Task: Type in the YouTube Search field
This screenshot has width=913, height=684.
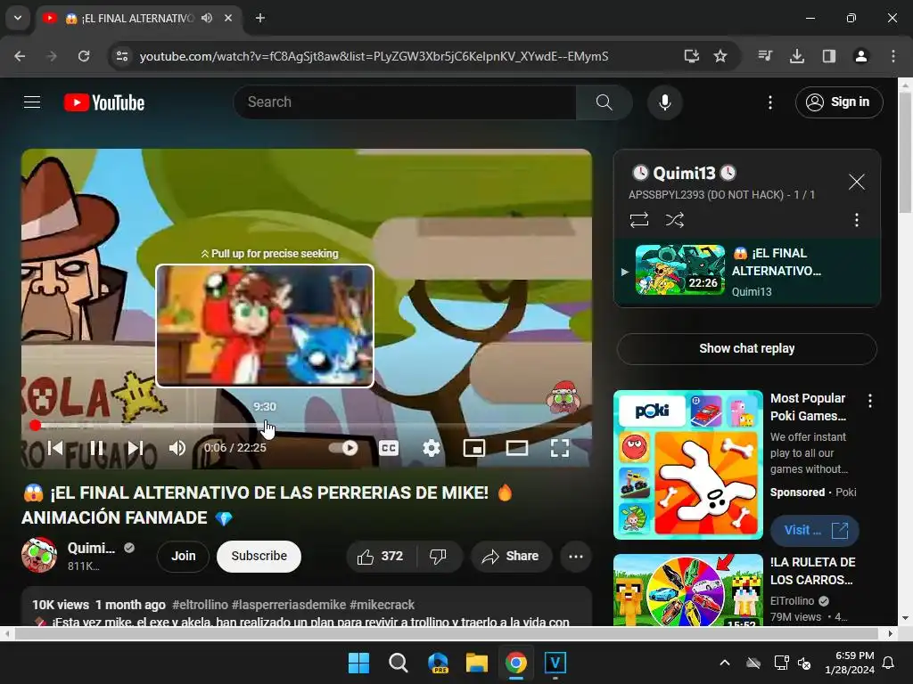Action: [405, 102]
